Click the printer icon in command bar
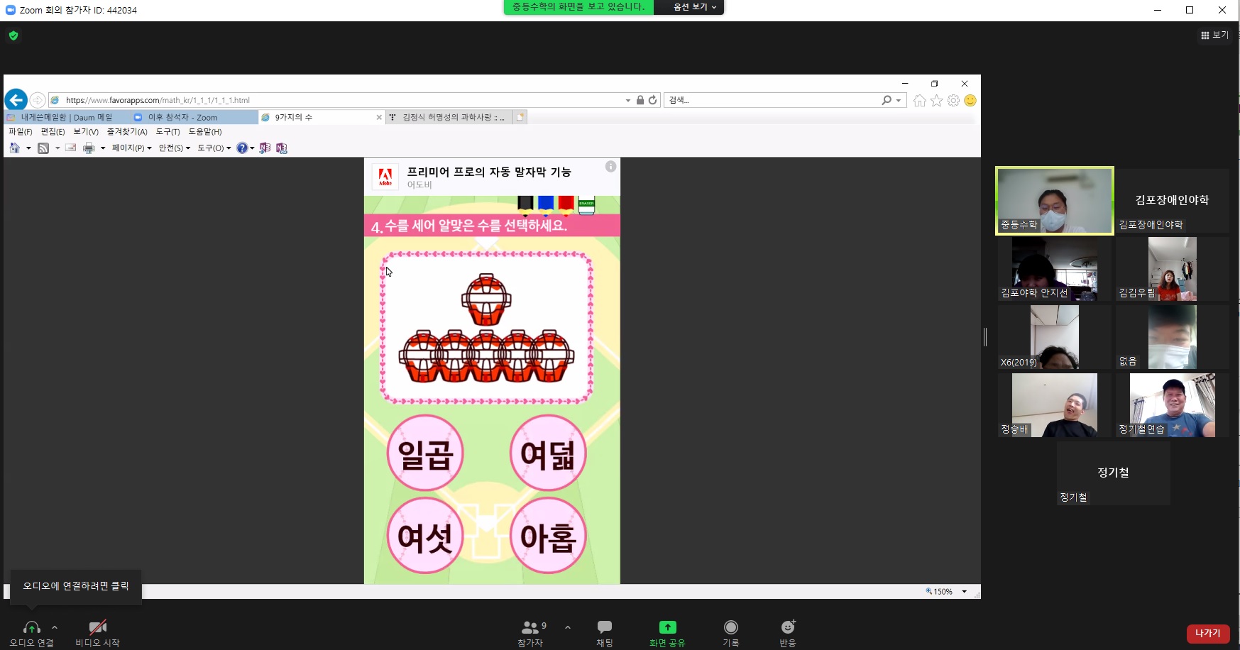1240x650 pixels. [x=89, y=148]
